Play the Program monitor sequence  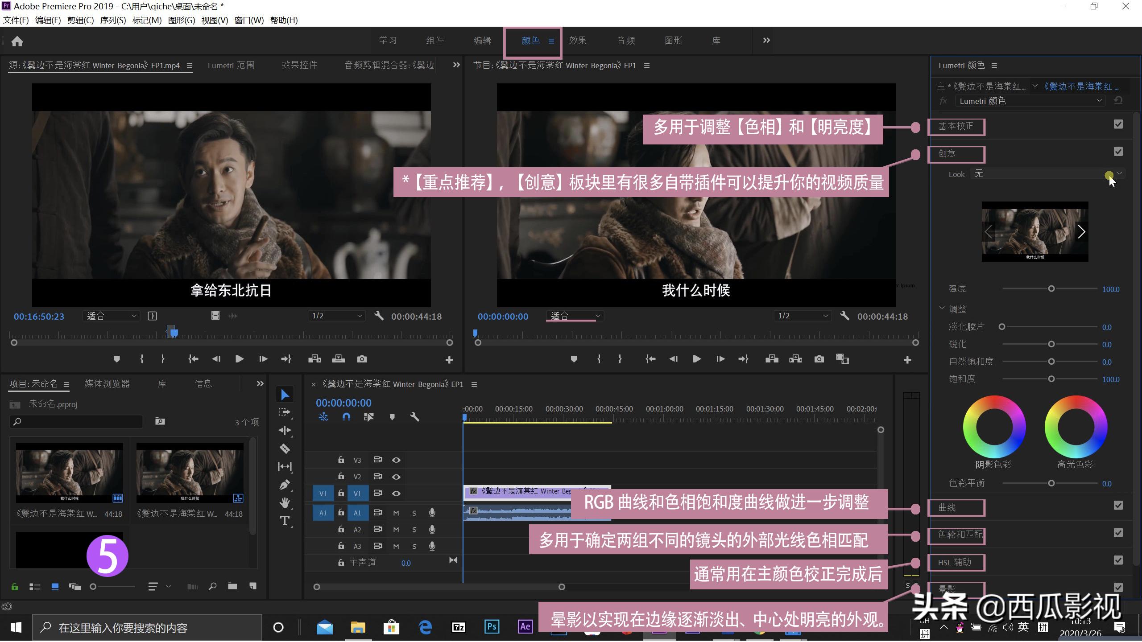[x=696, y=359]
